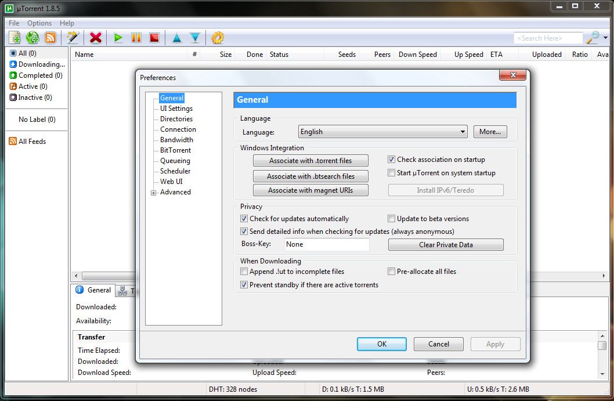The image size is (614, 401).
Task: Select Scheduler in preferences tree
Action: 175,171
